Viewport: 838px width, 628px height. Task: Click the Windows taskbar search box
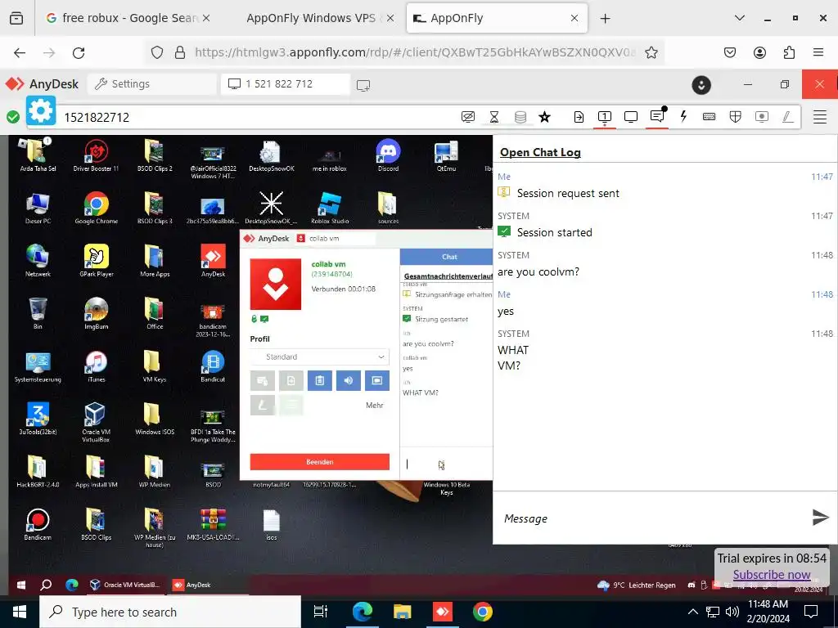pos(170,612)
